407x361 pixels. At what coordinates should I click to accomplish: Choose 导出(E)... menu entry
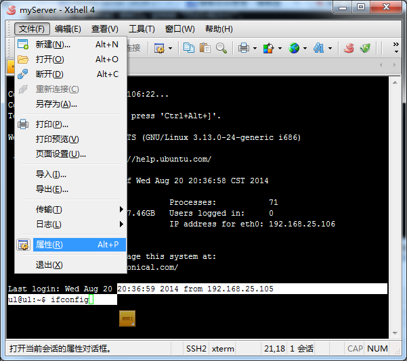pyautogui.click(x=70, y=189)
